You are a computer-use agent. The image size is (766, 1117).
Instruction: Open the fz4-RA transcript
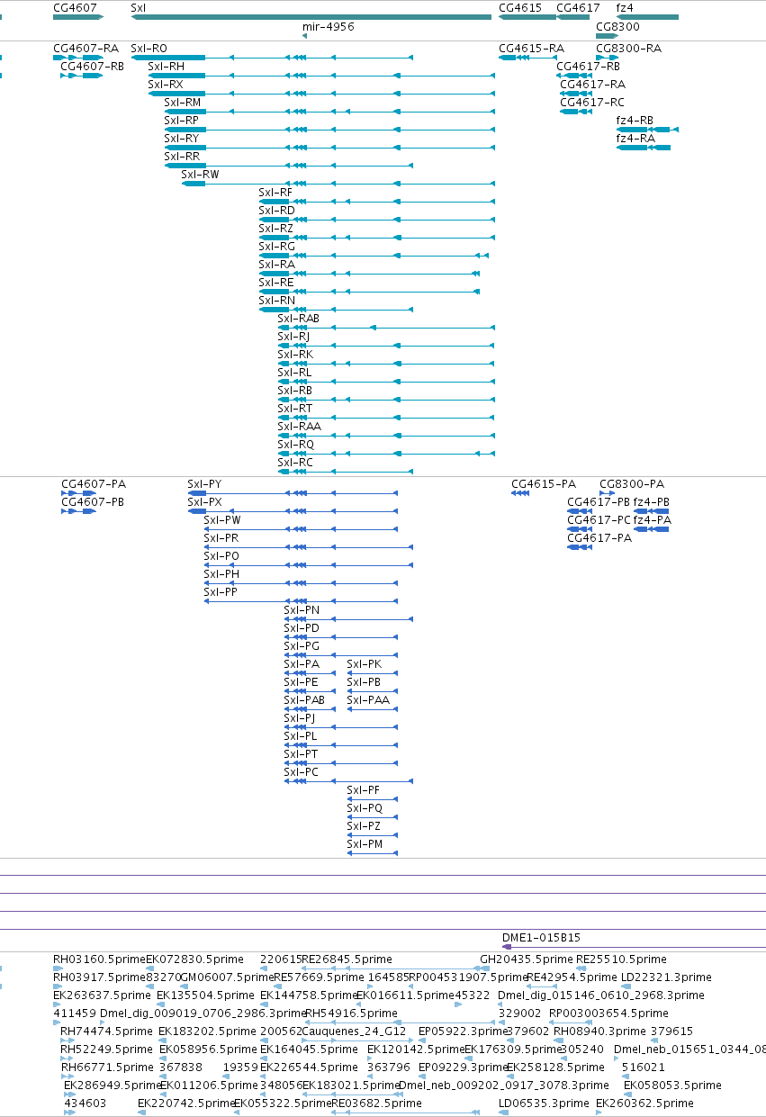click(635, 138)
